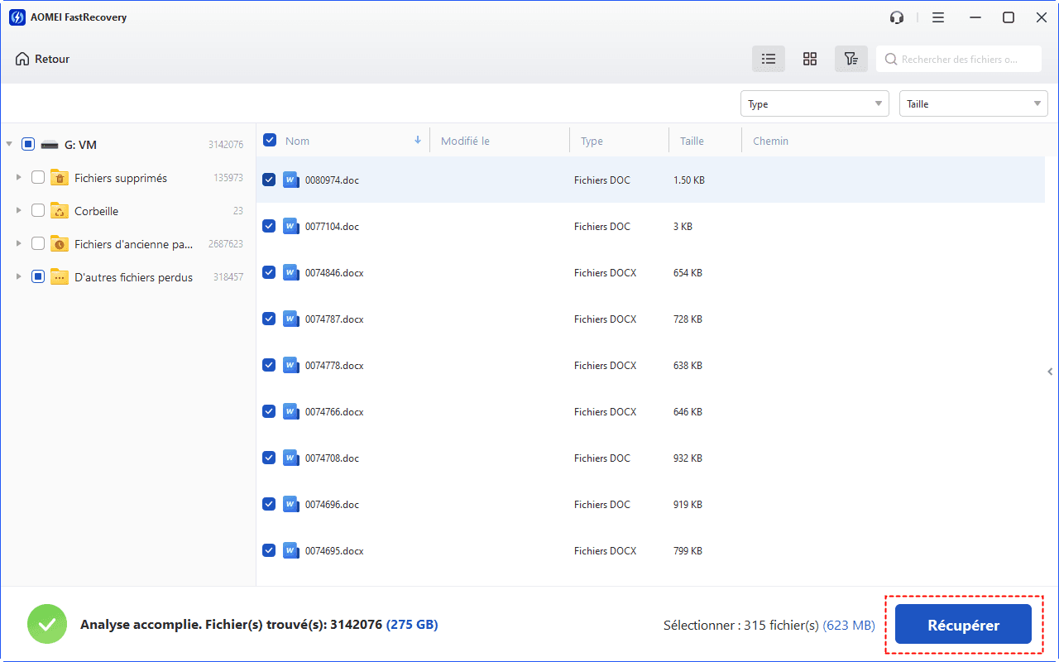Check the Fichiers supprimés checkbox
Screen dimensions: 1059x662
[x=38, y=177]
